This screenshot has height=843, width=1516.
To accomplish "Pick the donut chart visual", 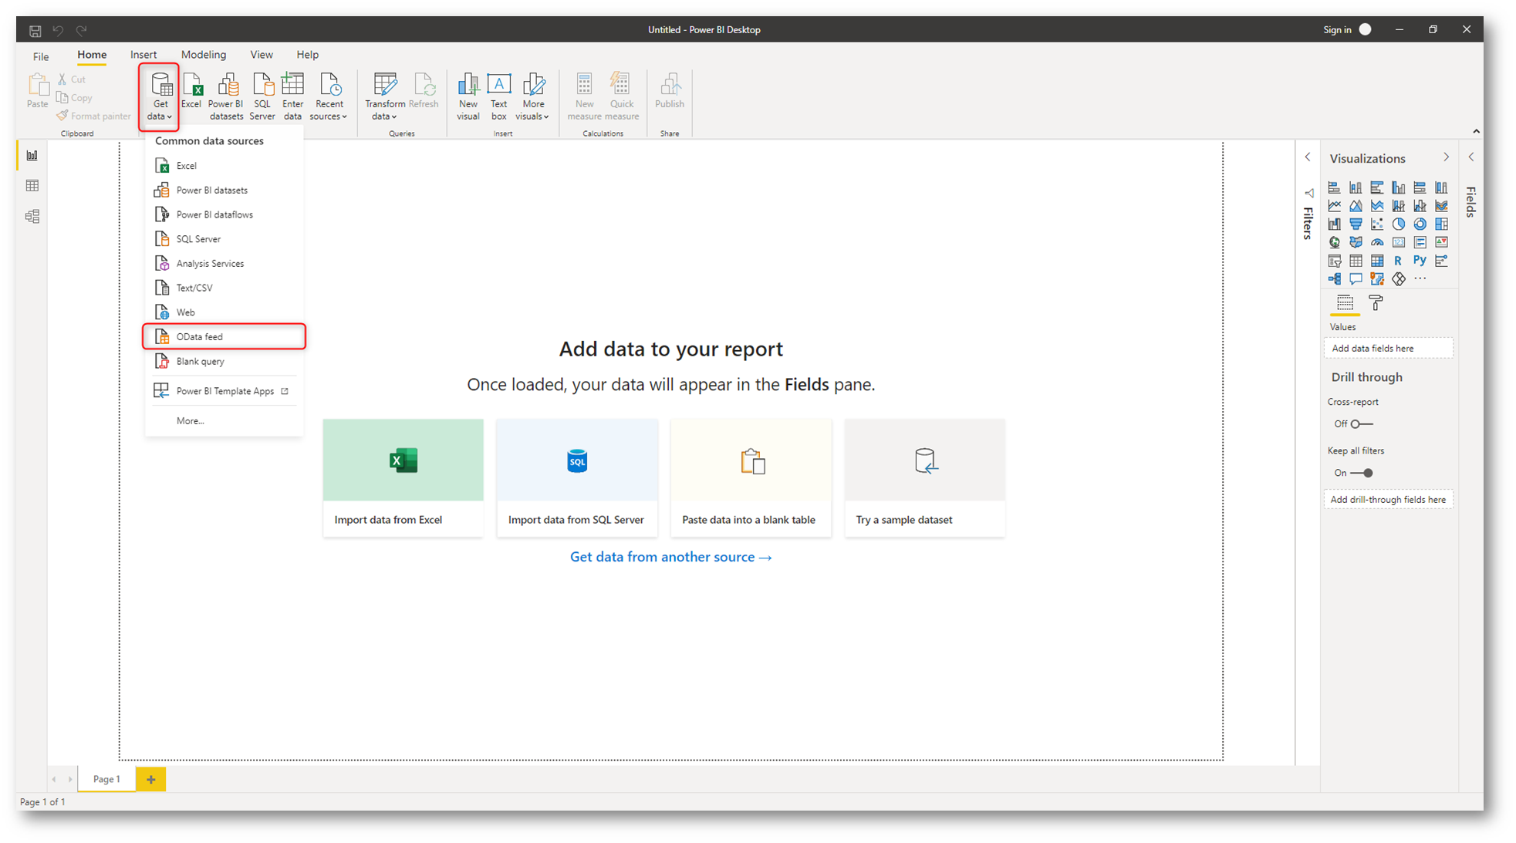I will click(x=1420, y=224).
